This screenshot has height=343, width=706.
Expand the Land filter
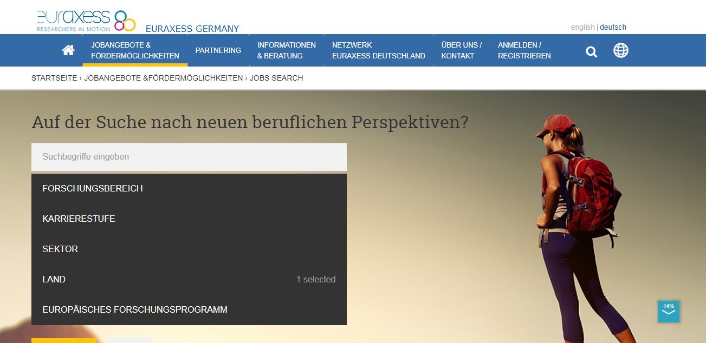point(189,280)
